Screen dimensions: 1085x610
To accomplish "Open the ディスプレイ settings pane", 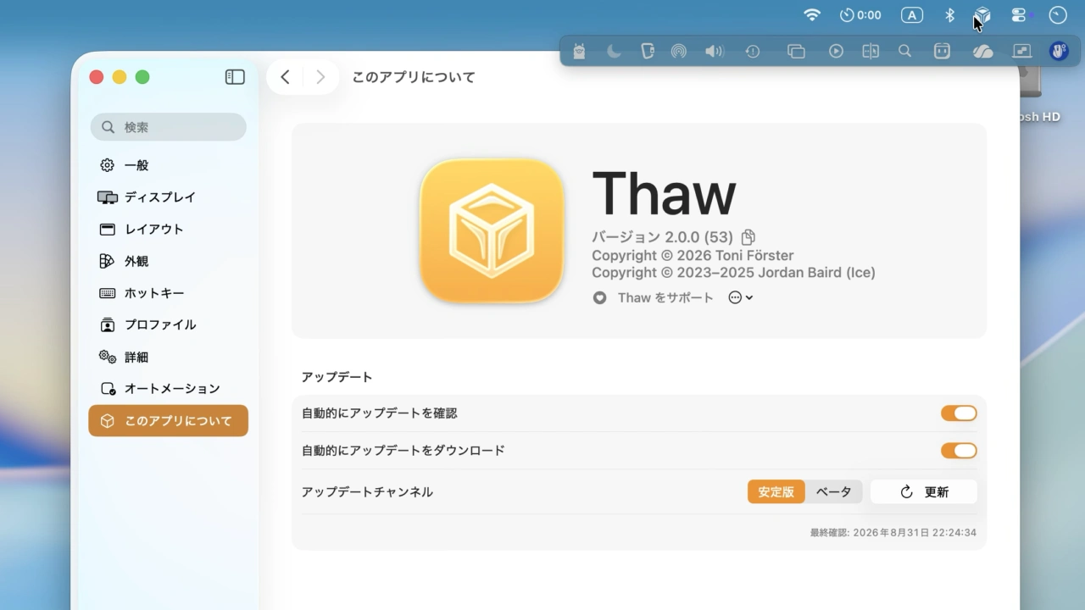I will tap(168, 197).
